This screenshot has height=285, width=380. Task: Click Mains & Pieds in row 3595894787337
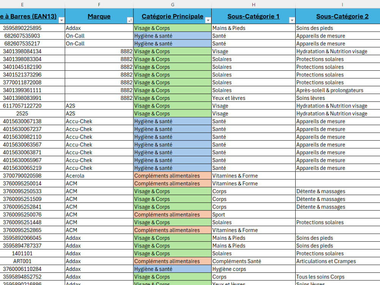253,246
